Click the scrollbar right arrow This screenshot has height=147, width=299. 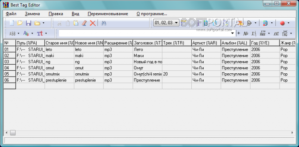tap(292, 132)
